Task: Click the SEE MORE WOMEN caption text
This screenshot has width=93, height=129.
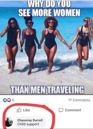Action: 49,13
